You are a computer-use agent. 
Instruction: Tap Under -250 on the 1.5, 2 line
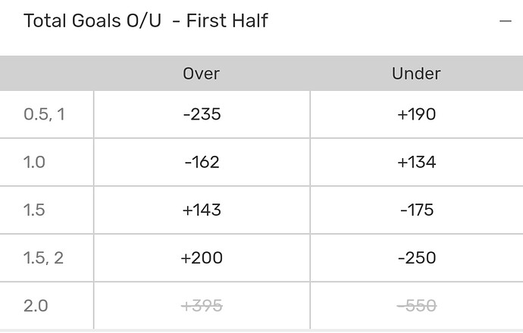pyautogui.click(x=416, y=257)
